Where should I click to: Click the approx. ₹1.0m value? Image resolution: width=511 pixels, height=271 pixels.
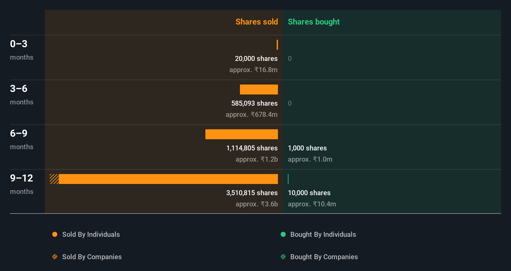coord(310,159)
